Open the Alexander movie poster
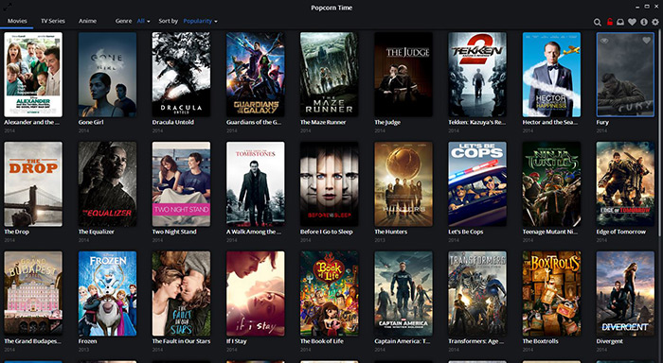 33,75
